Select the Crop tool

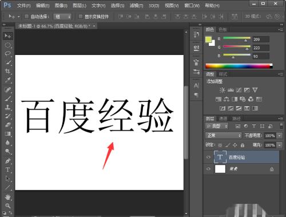7,71
